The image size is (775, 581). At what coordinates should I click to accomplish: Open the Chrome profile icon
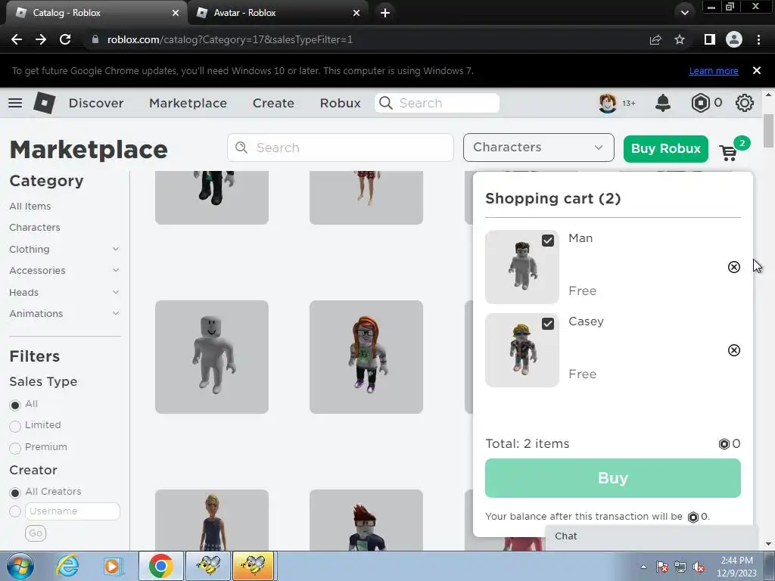(734, 39)
